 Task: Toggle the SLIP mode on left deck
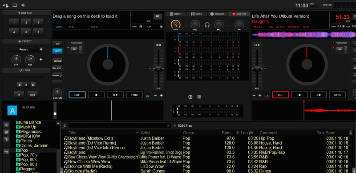pos(58,44)
